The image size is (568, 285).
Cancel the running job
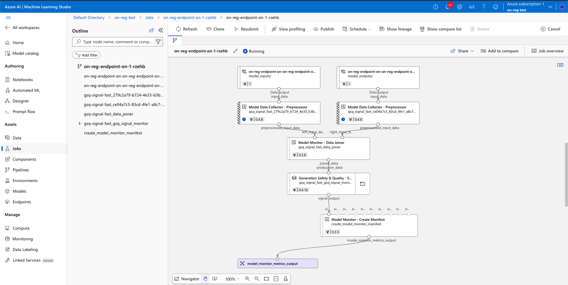point(551,29)
